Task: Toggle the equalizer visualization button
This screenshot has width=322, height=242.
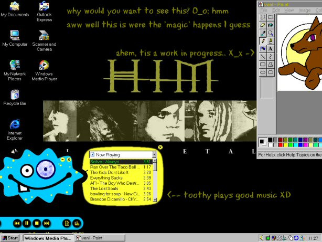Action: point(77,223)
